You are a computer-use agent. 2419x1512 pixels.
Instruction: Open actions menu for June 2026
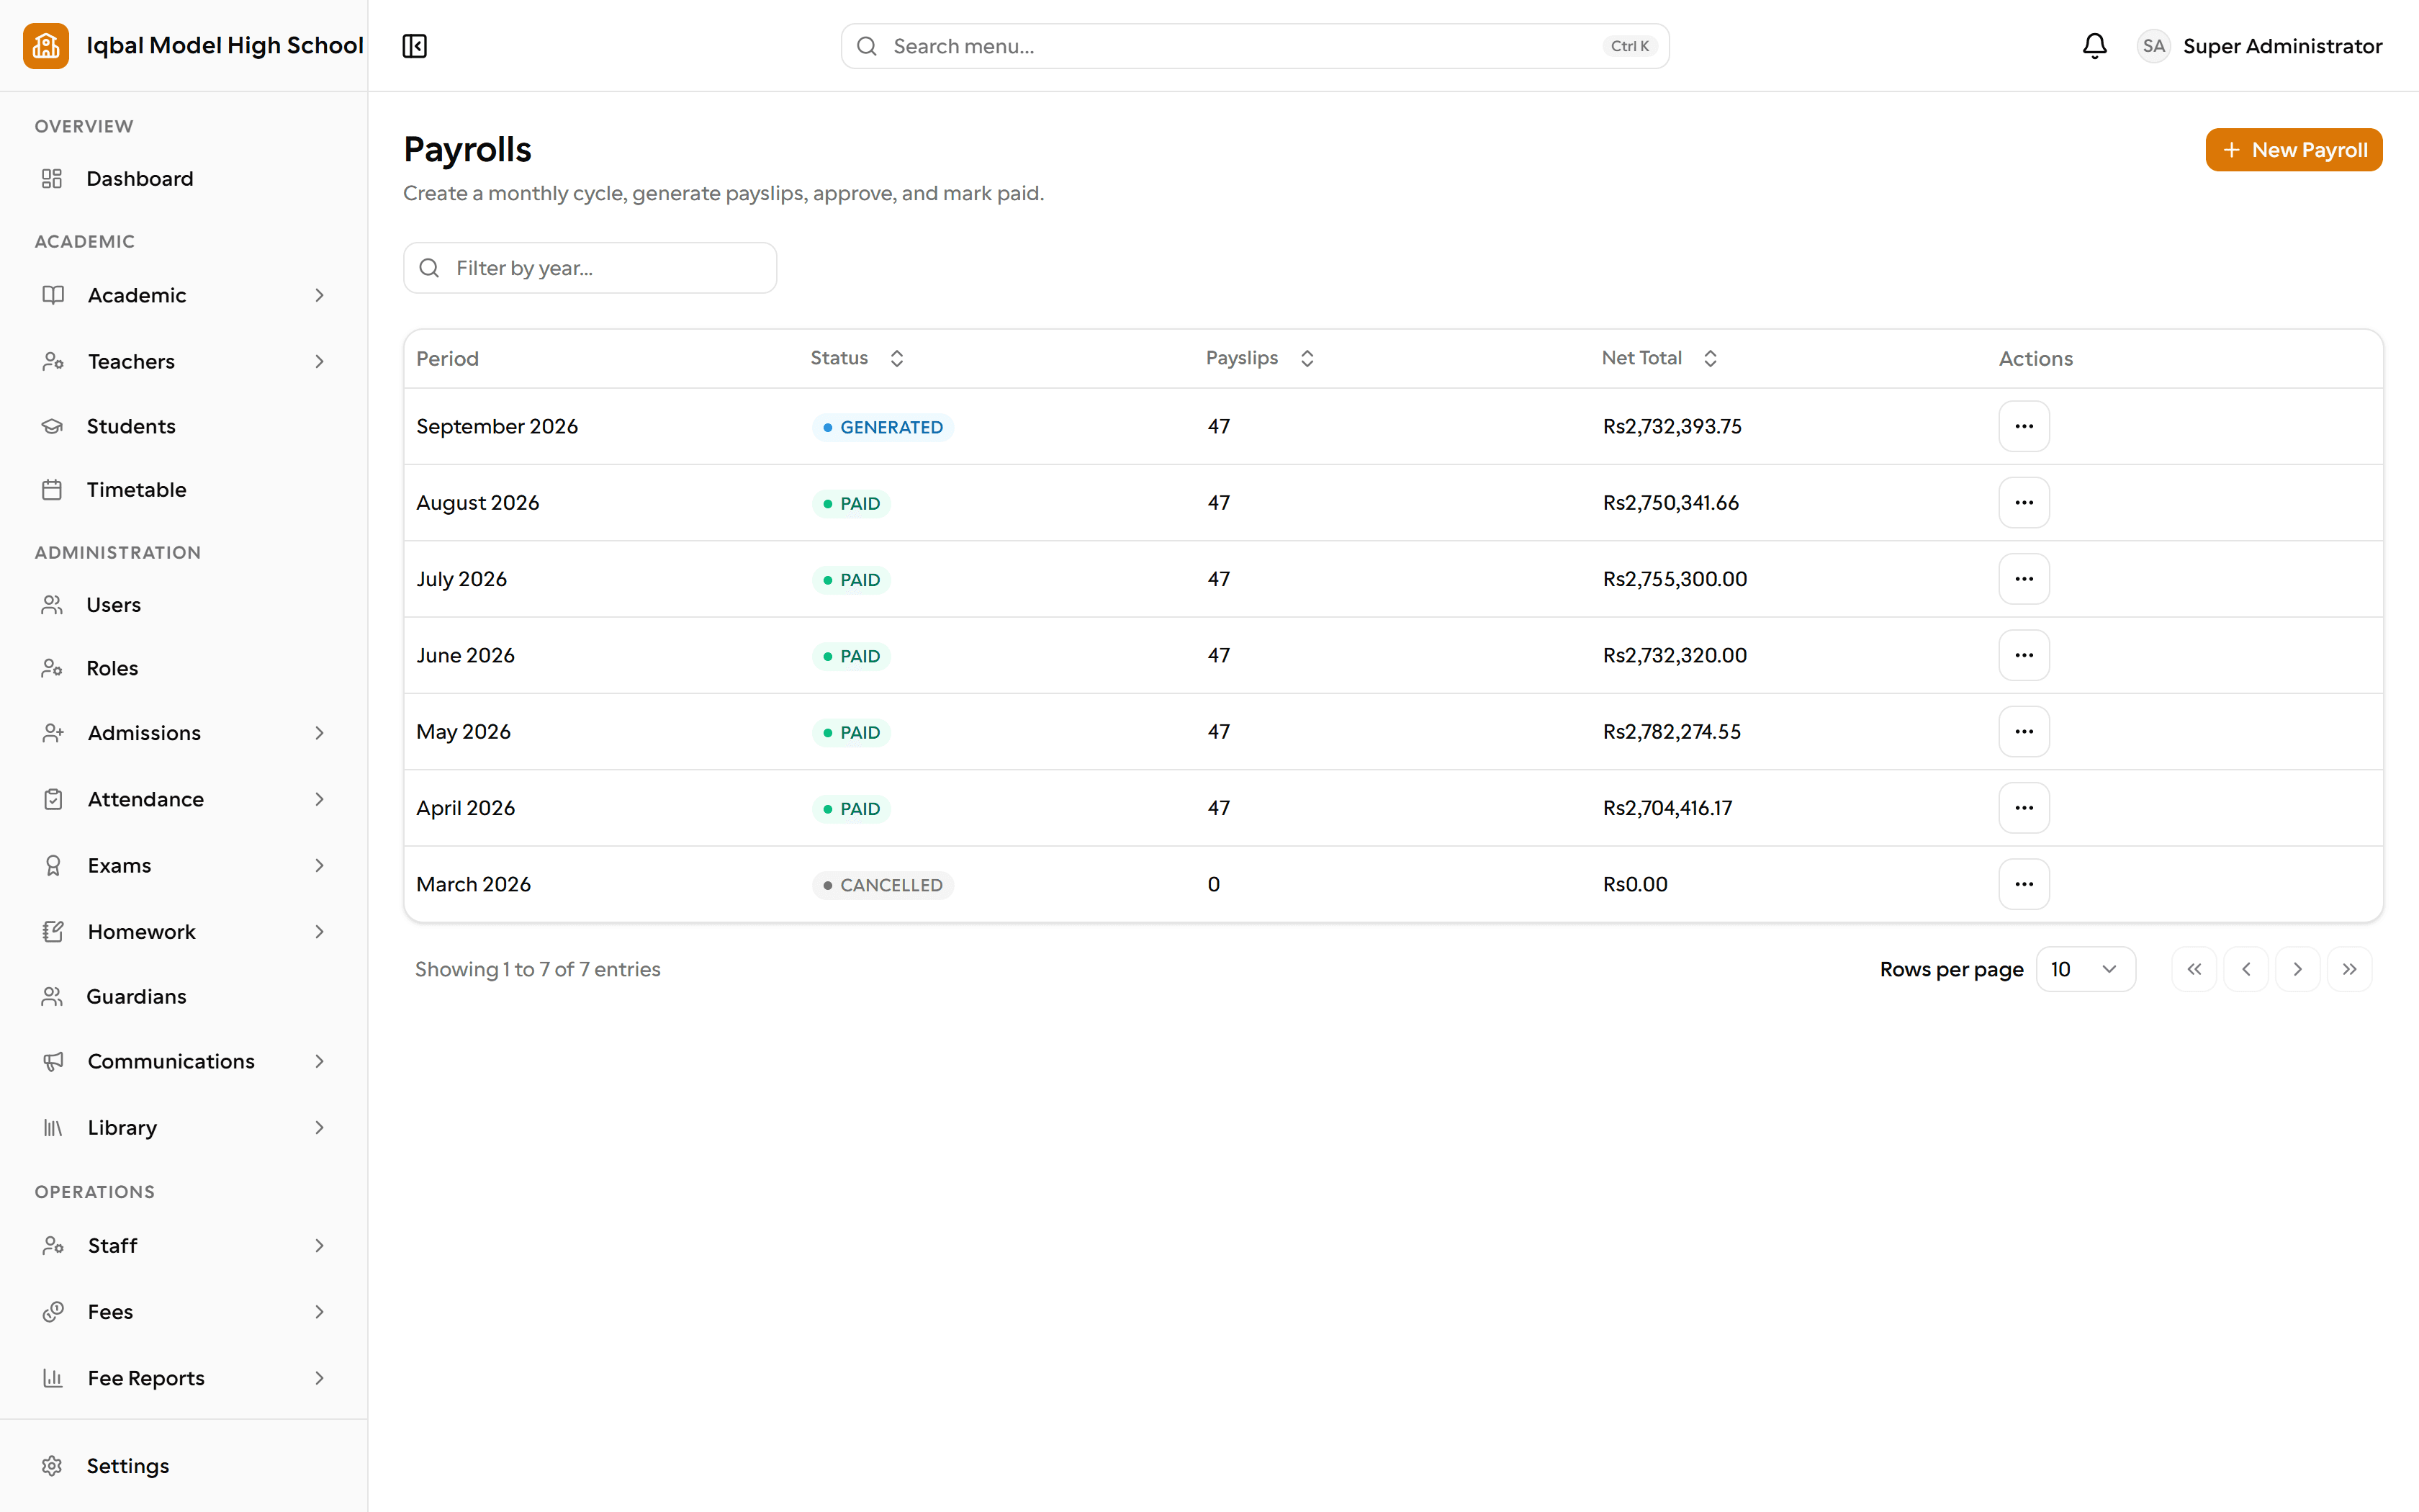pos(2024,655)
